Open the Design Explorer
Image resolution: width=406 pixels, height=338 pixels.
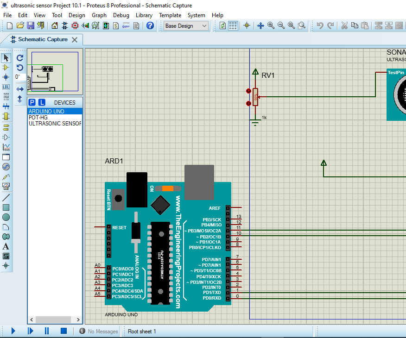tap(95, 25)
